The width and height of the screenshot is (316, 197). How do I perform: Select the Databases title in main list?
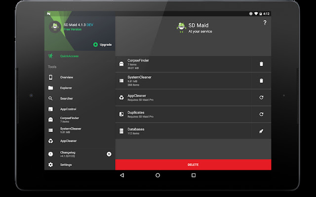pyautogui.click(x=136, y=129)
